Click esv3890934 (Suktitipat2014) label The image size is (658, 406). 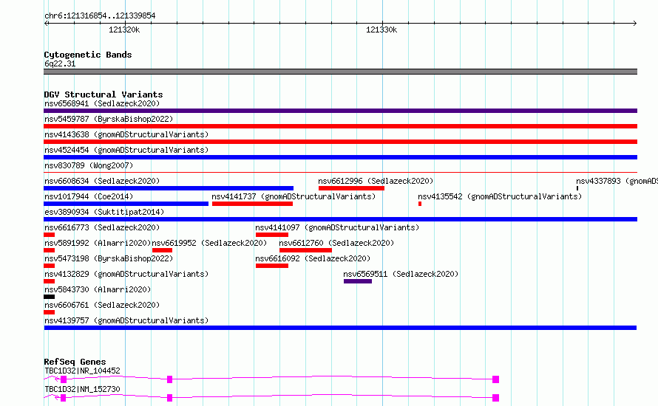[104, 212]
